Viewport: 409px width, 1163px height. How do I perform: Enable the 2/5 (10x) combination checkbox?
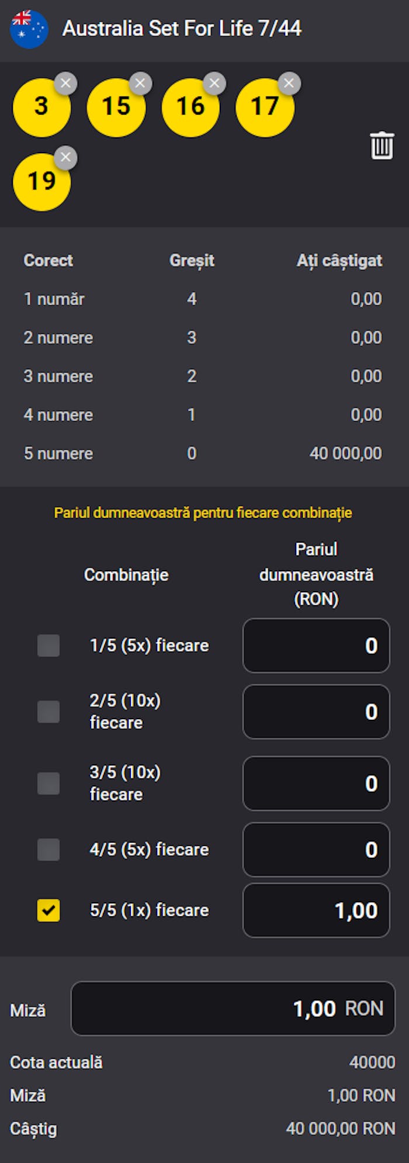coord(48,712)
